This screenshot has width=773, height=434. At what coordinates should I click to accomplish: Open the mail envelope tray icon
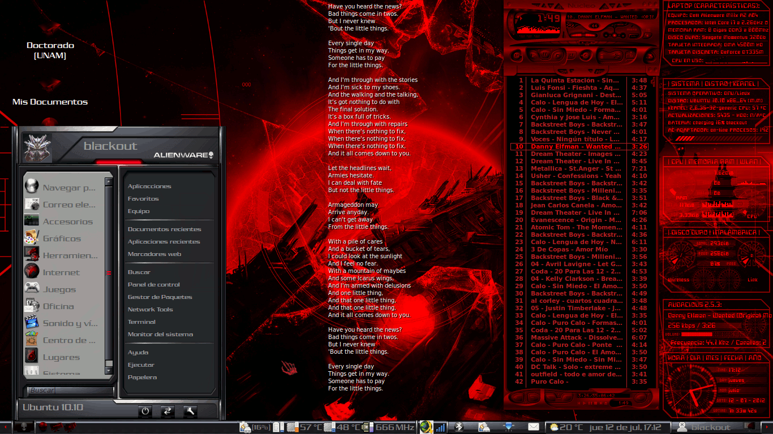[533, 427]
